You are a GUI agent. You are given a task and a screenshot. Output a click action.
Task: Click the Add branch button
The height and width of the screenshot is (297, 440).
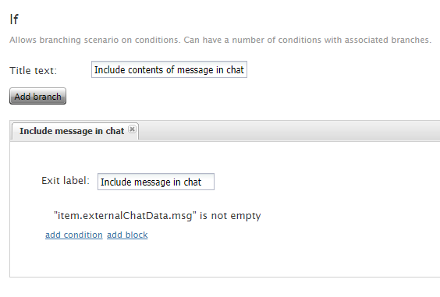tap(38, 96)
